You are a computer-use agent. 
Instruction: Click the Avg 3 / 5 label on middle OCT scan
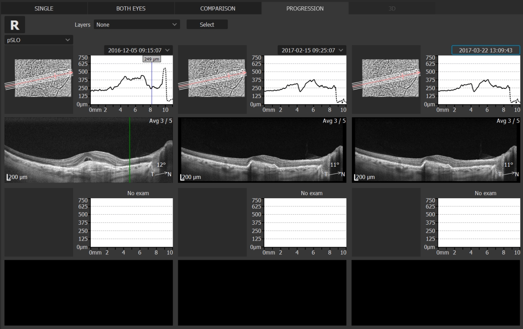tap(334, 121)
